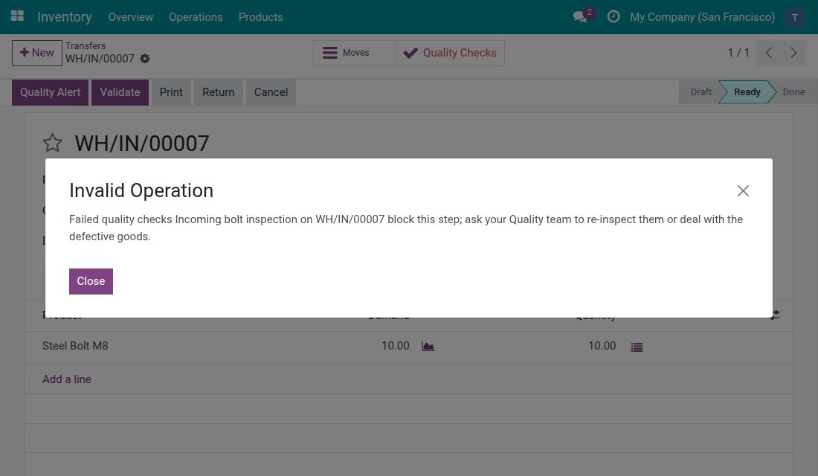The image size is (818, 476).
Task: Click the Print button
Action: click(x=171, y=92)
